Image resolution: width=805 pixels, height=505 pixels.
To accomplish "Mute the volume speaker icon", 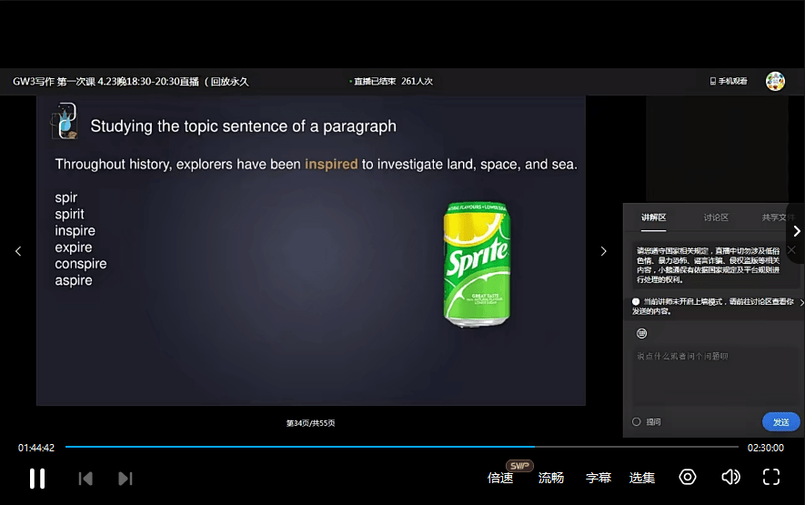I will pyautogui.click(x=730, y=478).
